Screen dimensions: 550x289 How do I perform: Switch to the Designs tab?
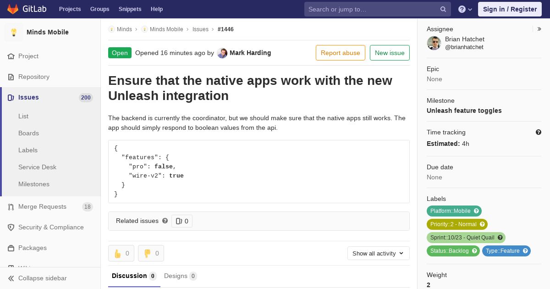pyautogui.click(x=181, y=276)
